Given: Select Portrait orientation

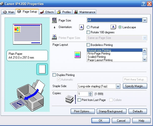Looking at the screenshot, I should (88, 27).
